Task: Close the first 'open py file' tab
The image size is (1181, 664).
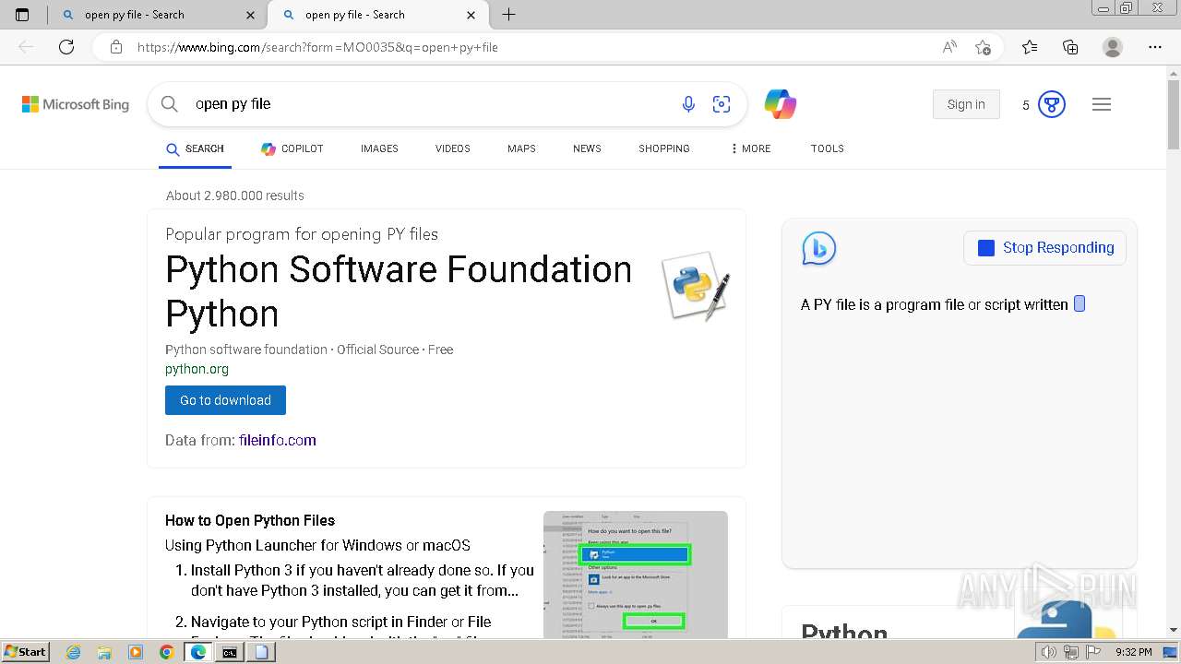Action: click(252, 15)
